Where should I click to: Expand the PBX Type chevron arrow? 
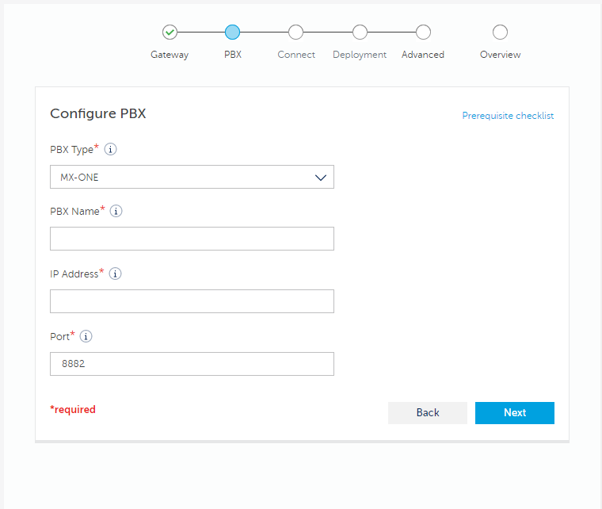click(x=321, y=178)
